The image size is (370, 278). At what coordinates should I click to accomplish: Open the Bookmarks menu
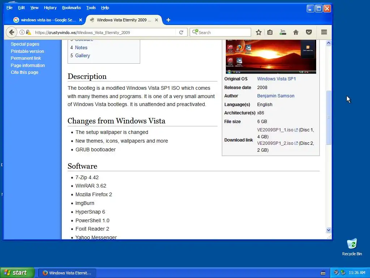coord(71,8)
